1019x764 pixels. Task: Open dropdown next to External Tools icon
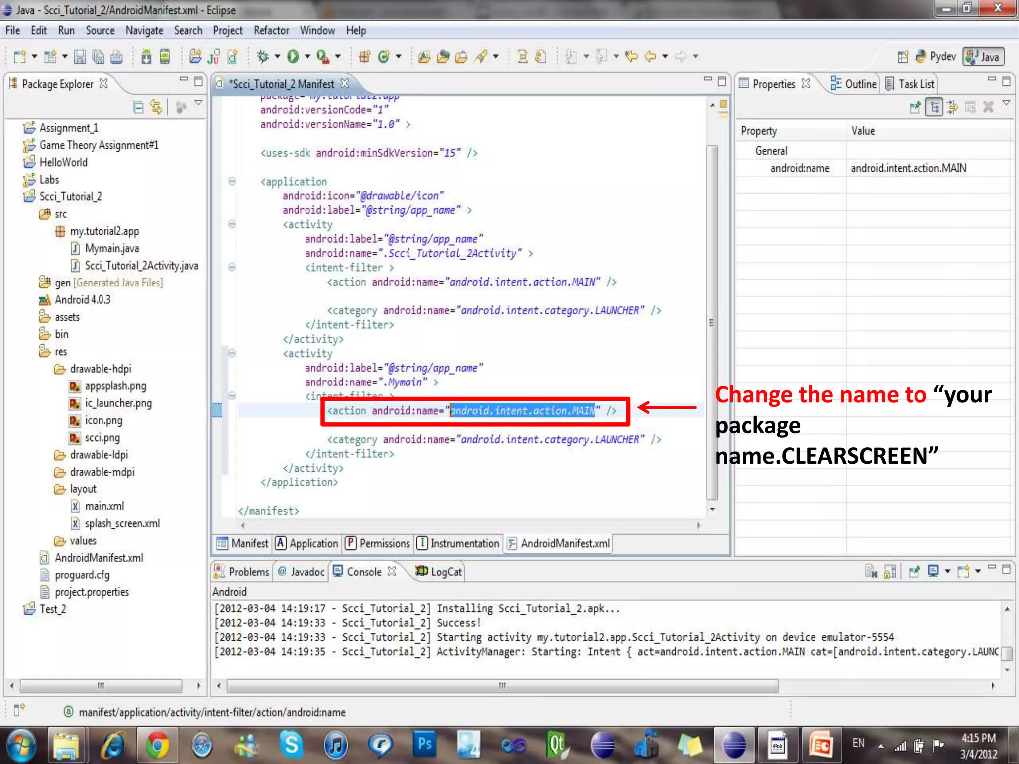point(338,57)
